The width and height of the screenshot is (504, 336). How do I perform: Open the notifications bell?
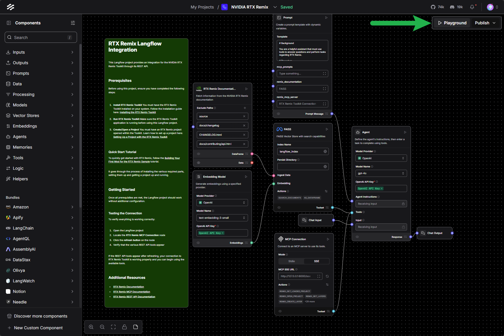[472, 7]
